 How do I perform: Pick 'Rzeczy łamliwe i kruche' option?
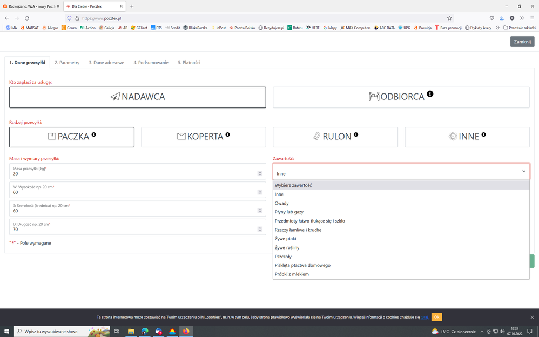(x=298, y=230)
